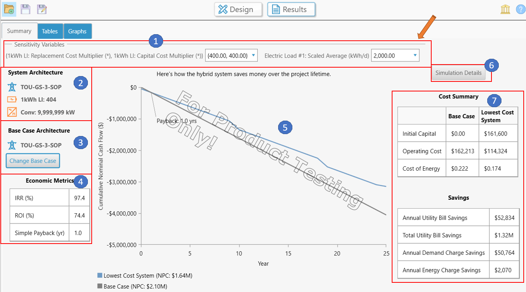The image size is (526, 292).
Task: Click the 'Conv: 9,999,999 kW' label
Action: tap(48, 112)
